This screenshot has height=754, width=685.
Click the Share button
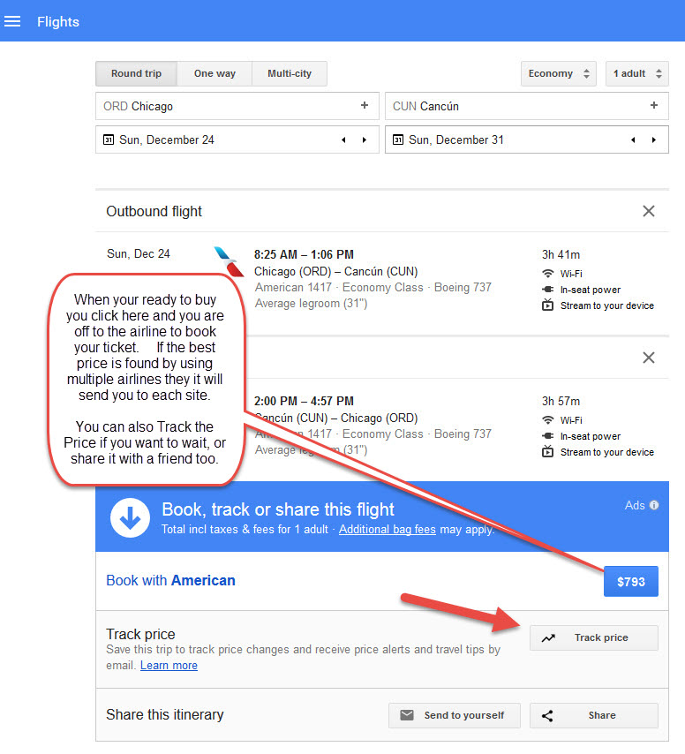[x=594, y=715]
